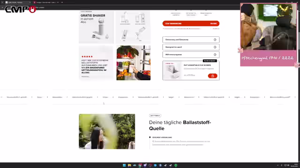Open the five-star customer review image
The width and height of the screenshot is (300, 168).
click(x=96, y=63)
